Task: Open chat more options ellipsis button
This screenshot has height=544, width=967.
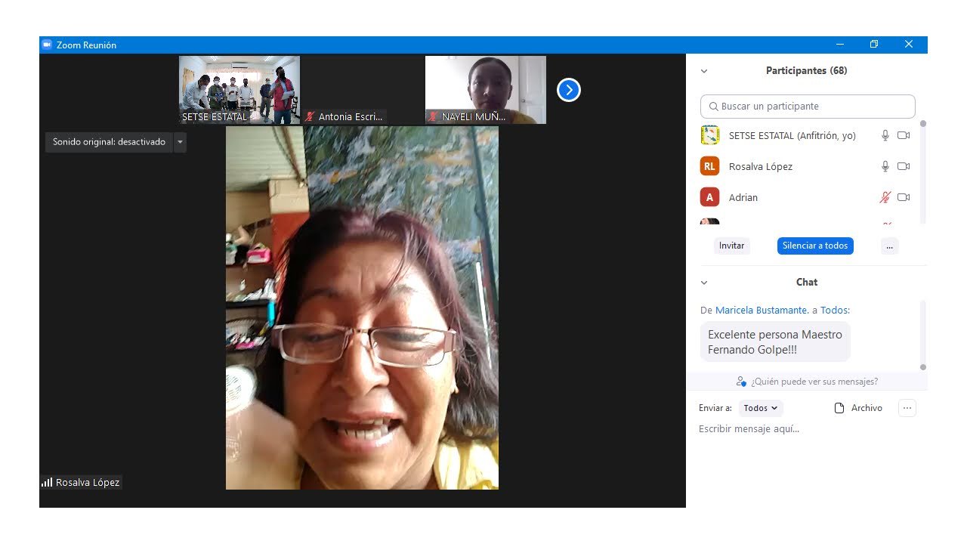Action: coord(907,408)
